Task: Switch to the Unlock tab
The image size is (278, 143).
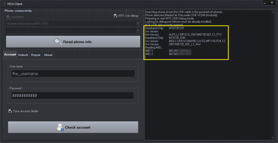Action: 23,55
